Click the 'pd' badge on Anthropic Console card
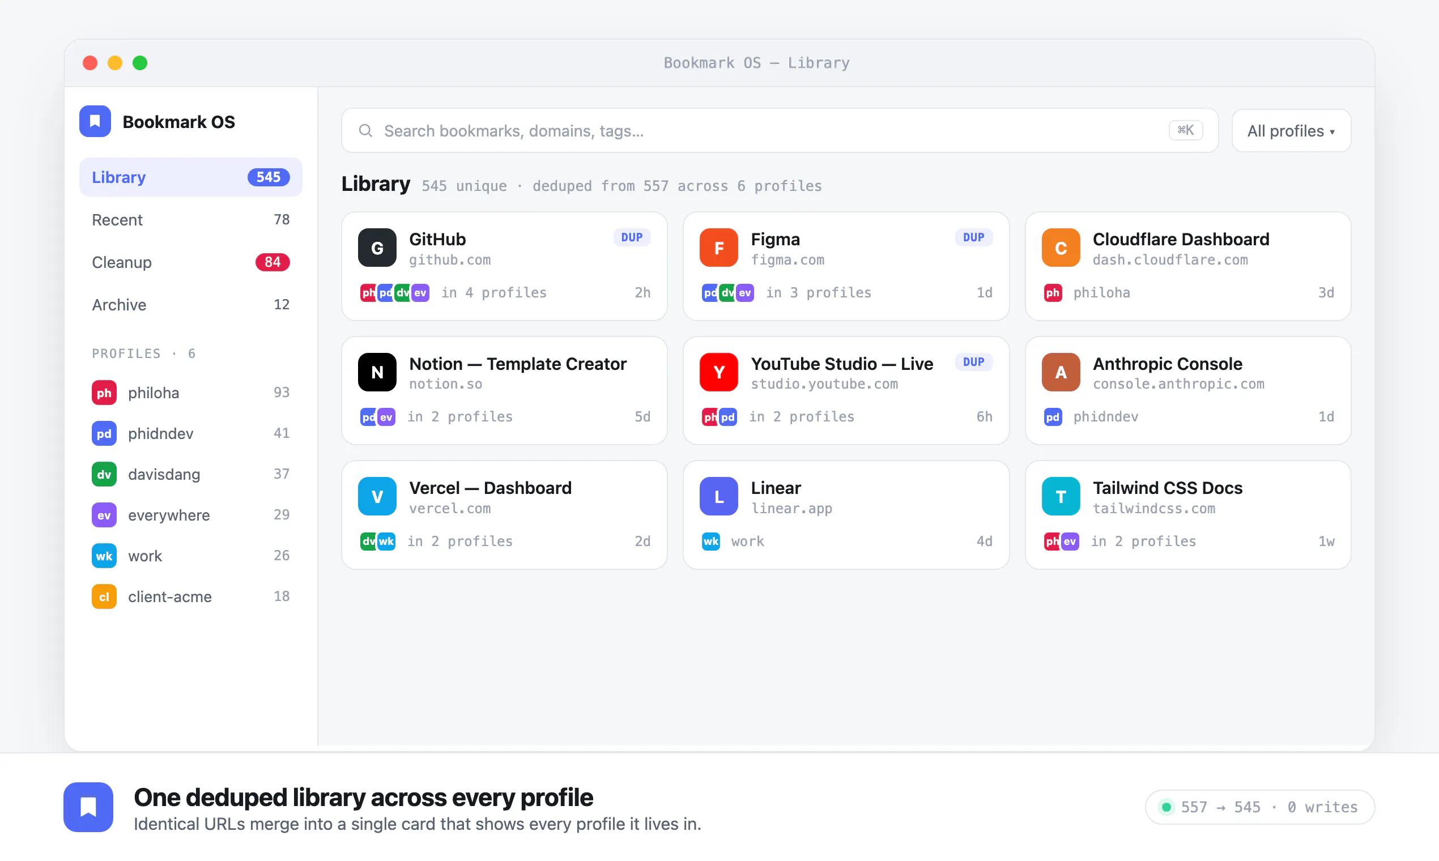This screenshot has height=861, width=1439. (x=1053, y=416)
